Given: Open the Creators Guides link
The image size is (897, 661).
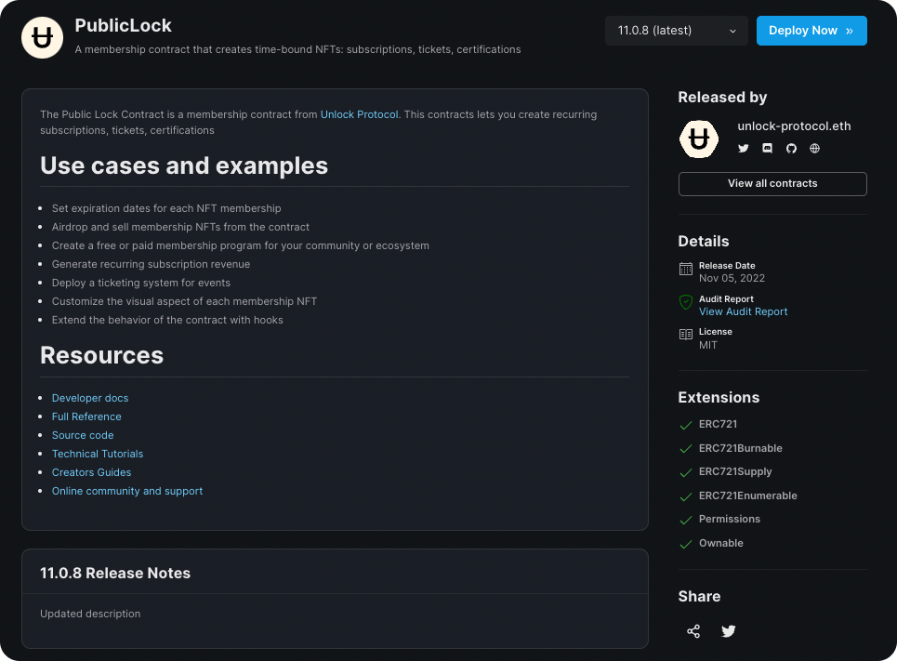Looking at the screenshot, I should (91, 472).
